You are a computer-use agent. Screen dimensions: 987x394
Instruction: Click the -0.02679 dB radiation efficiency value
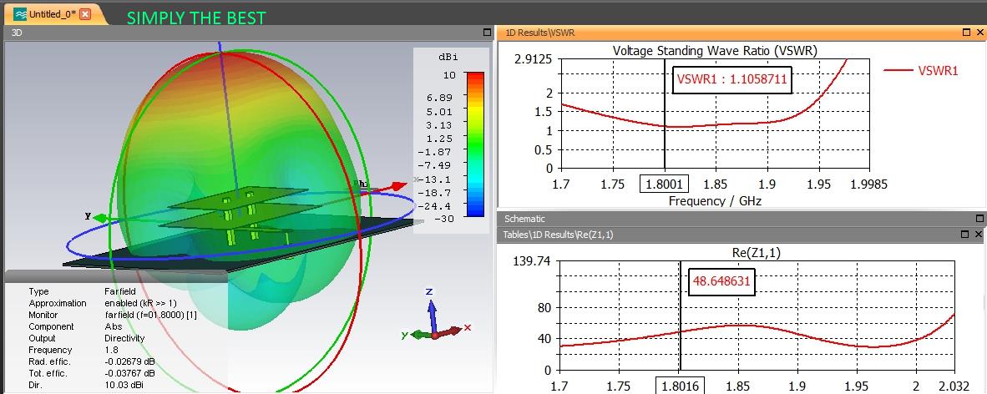[x=129, y=361]
